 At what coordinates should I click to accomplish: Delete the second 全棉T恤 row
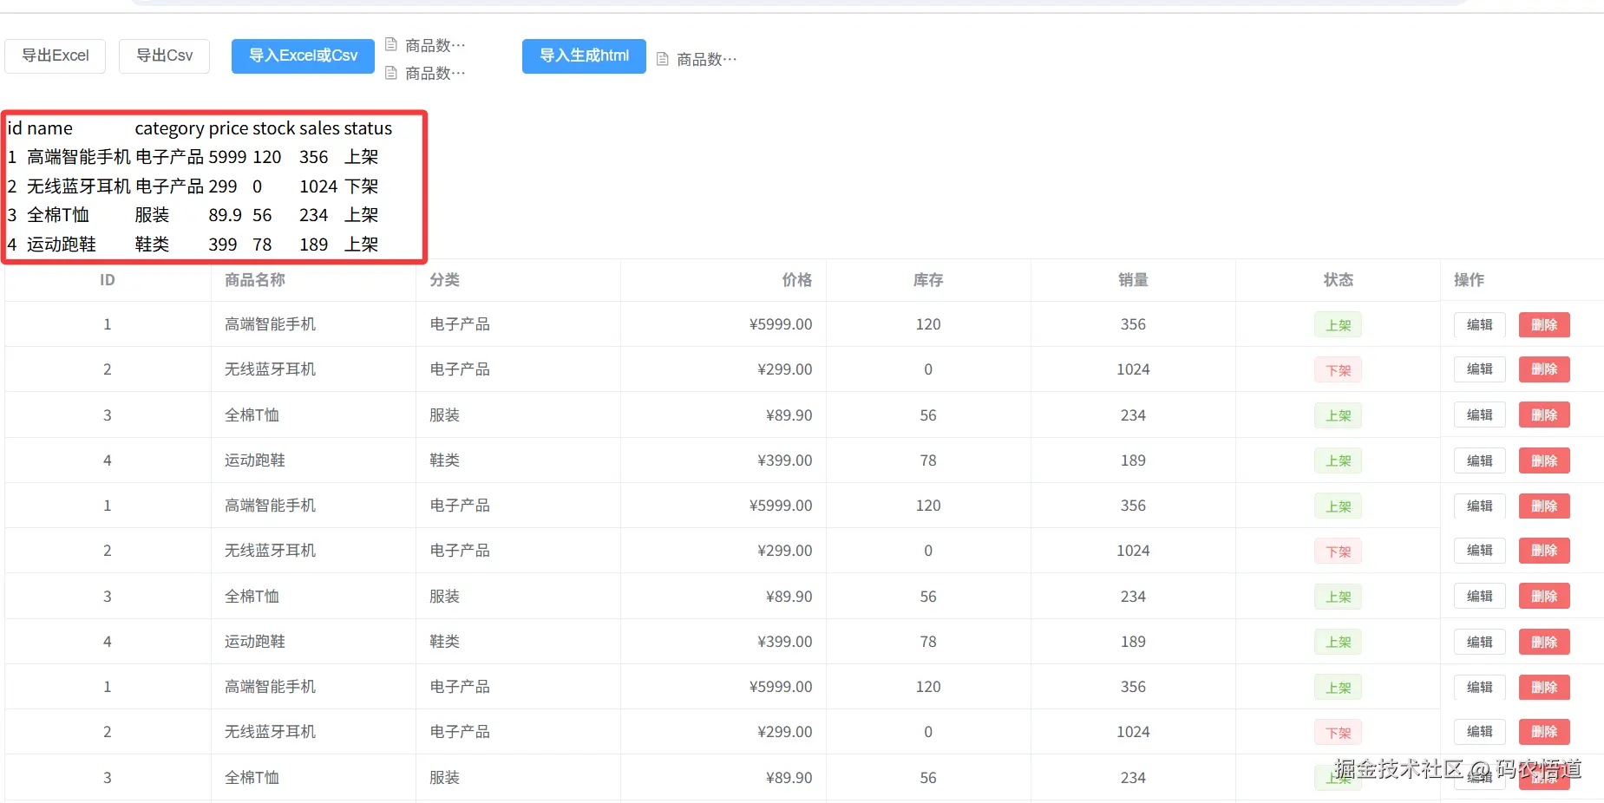(1544, 596)
